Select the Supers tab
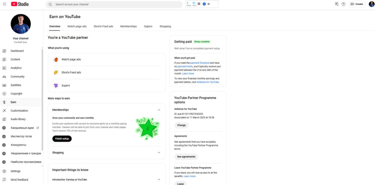 148,27
